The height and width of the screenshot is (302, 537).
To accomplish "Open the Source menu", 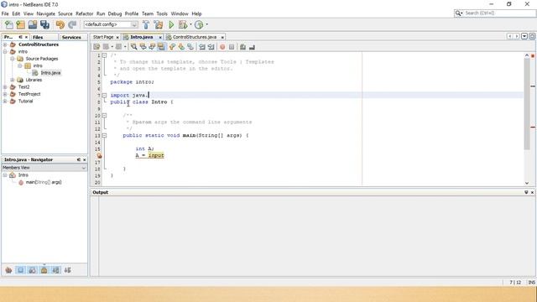I will (x=65, y=13).
